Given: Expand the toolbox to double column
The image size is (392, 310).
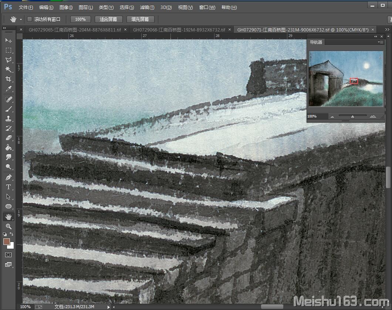Looking at the screenshot, I should [x=4, y=28].
